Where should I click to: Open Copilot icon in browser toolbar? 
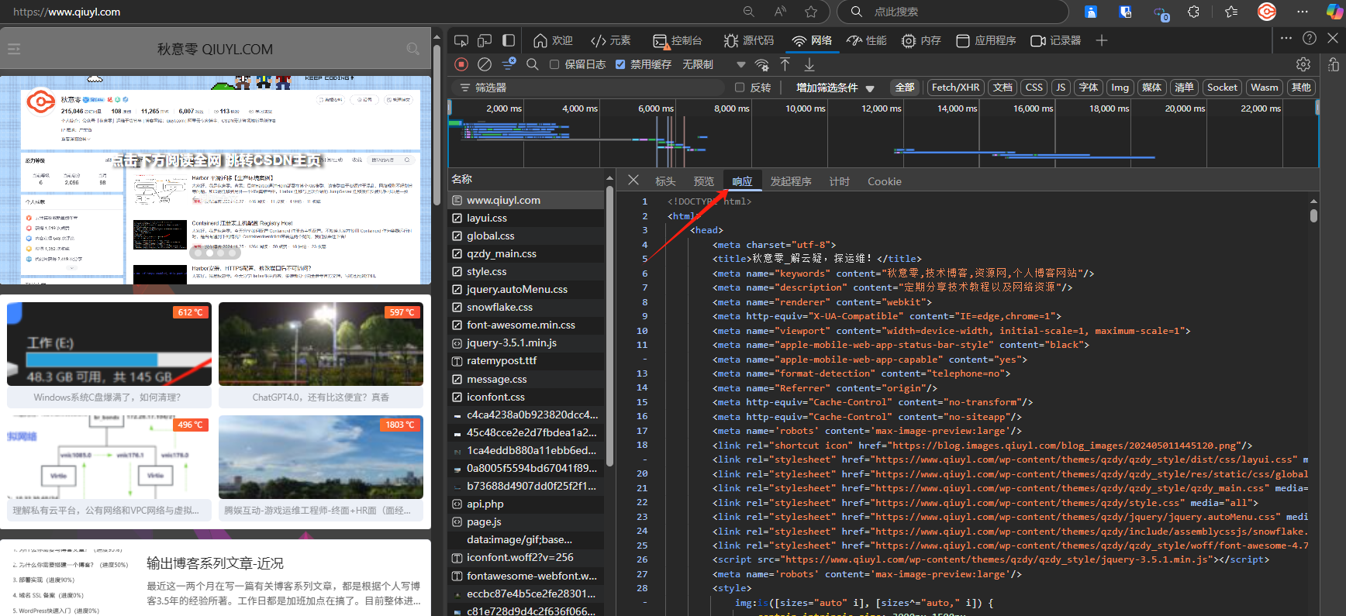(1334, 12)
